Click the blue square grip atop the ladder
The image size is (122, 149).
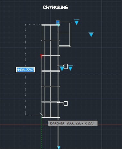(x=58, y=22)
